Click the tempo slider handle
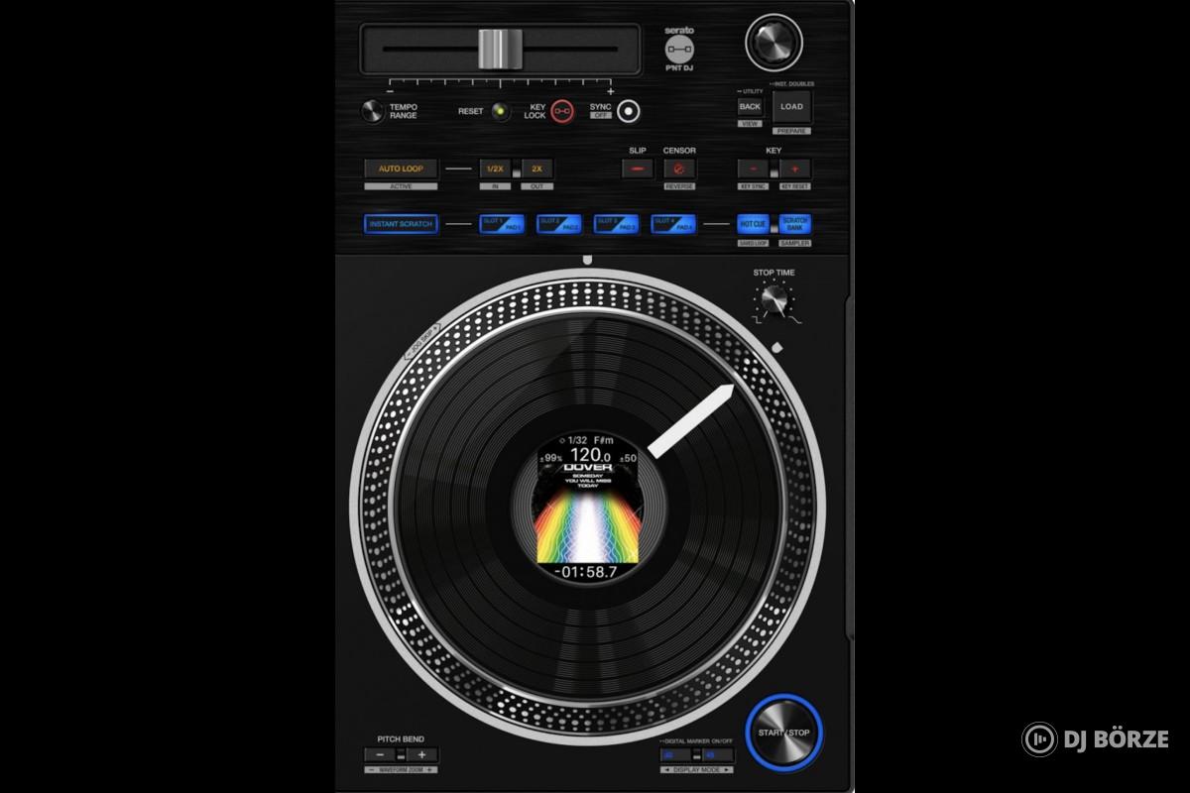Viewport: 1190px width, 793px height. tap(500, 49)
